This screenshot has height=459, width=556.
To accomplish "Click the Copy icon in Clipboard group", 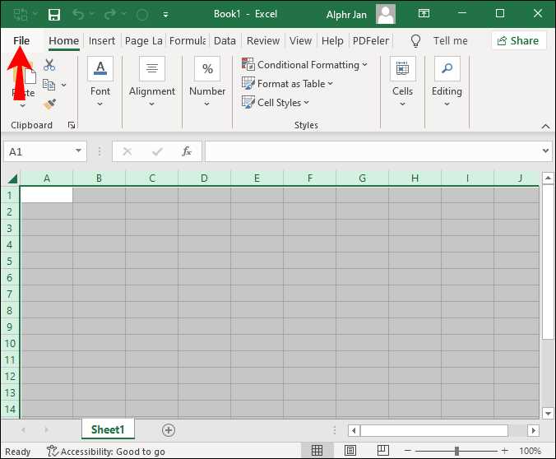I will pyautogui.click(x=49, y=85).
